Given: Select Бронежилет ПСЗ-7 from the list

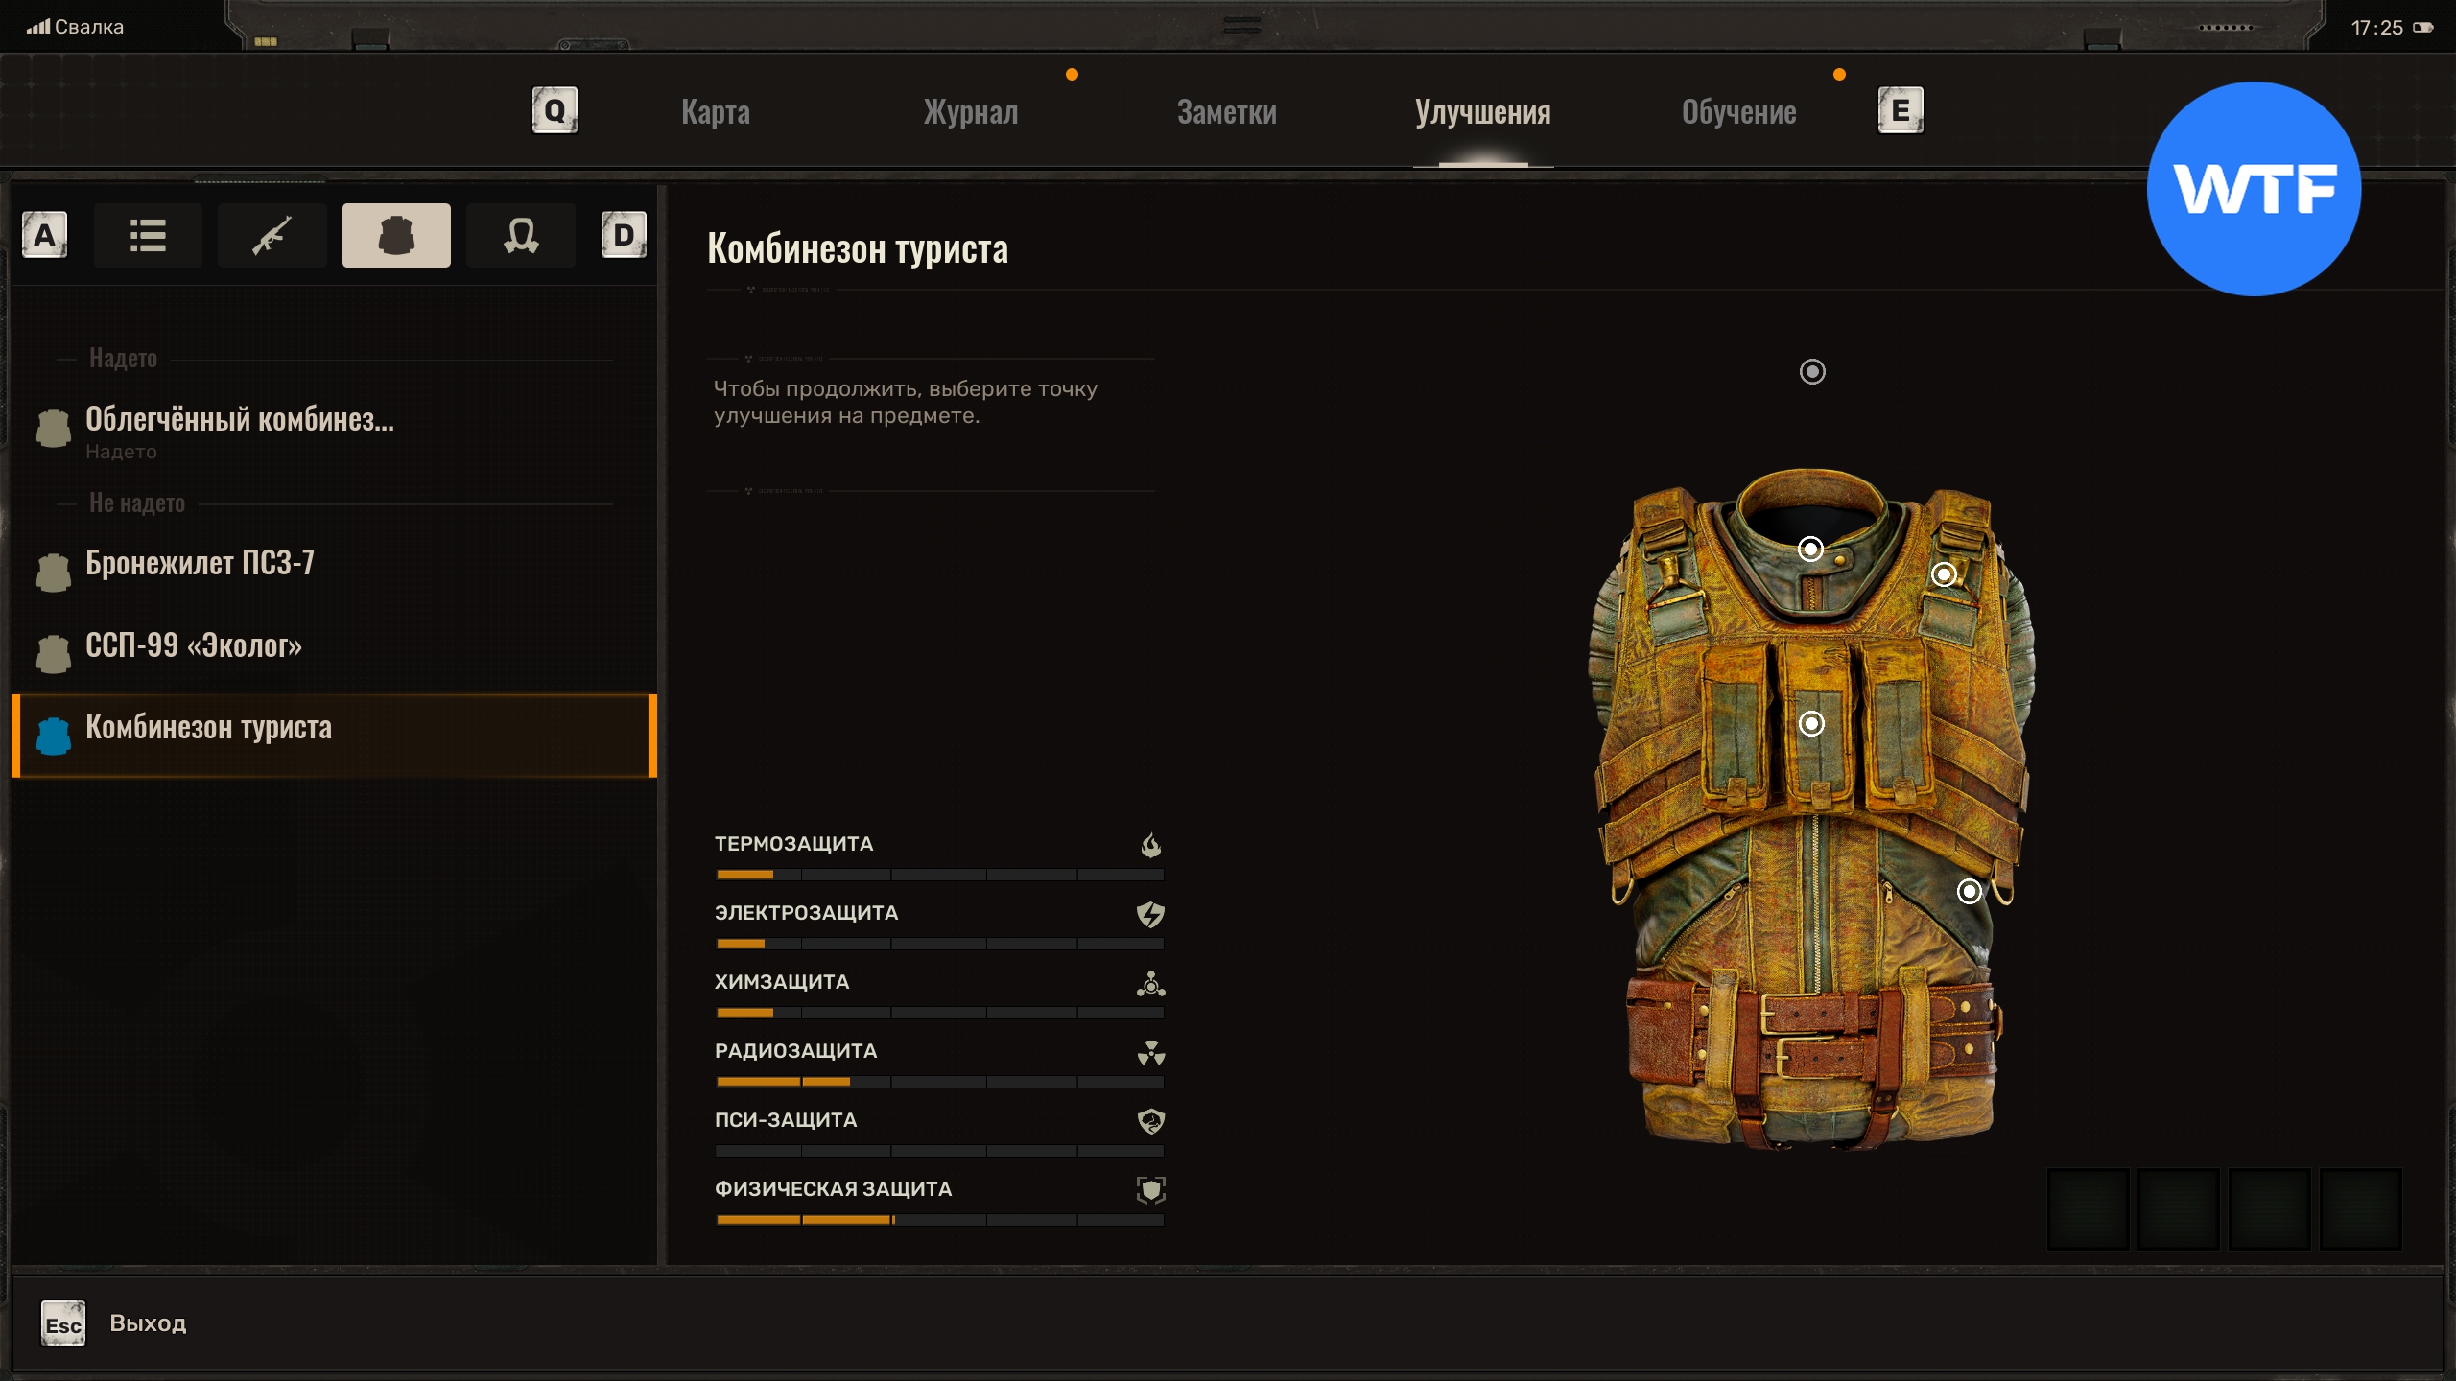Looking at the screenshot, I should pos(200,563).
